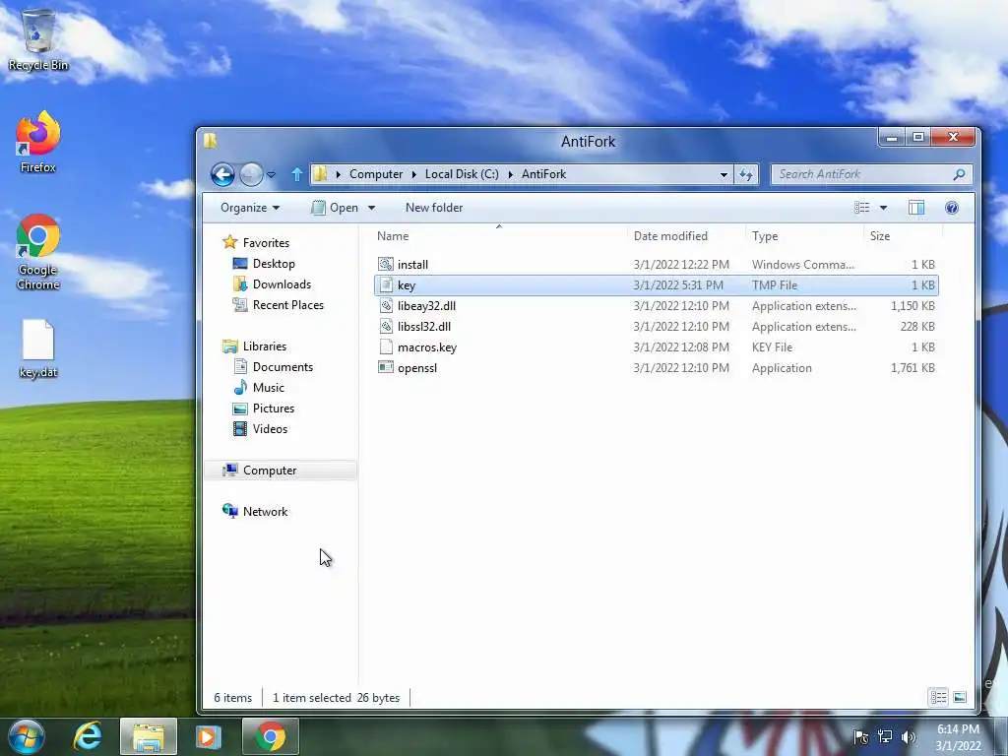This screenshot has width=1008, height=756.
Task: Select the libssl32.dll file icon
Action: [386, 327]
